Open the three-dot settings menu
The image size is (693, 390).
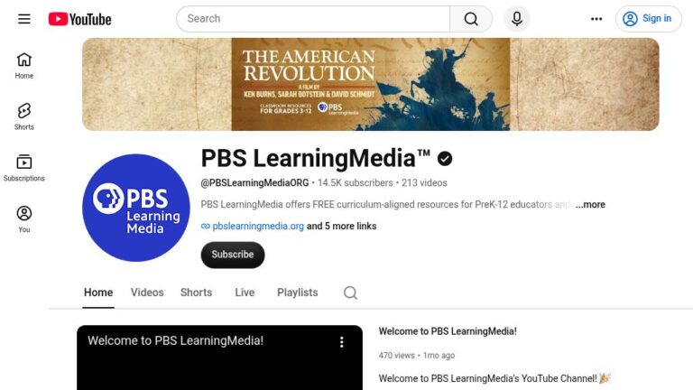click(x=596, y=19)
